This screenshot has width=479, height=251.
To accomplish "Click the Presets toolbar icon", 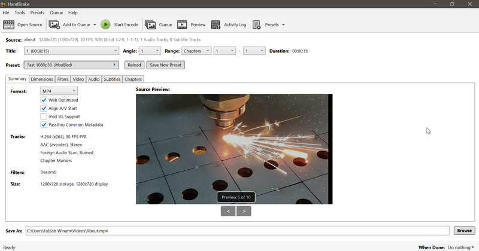I will (x=257, y=25).
